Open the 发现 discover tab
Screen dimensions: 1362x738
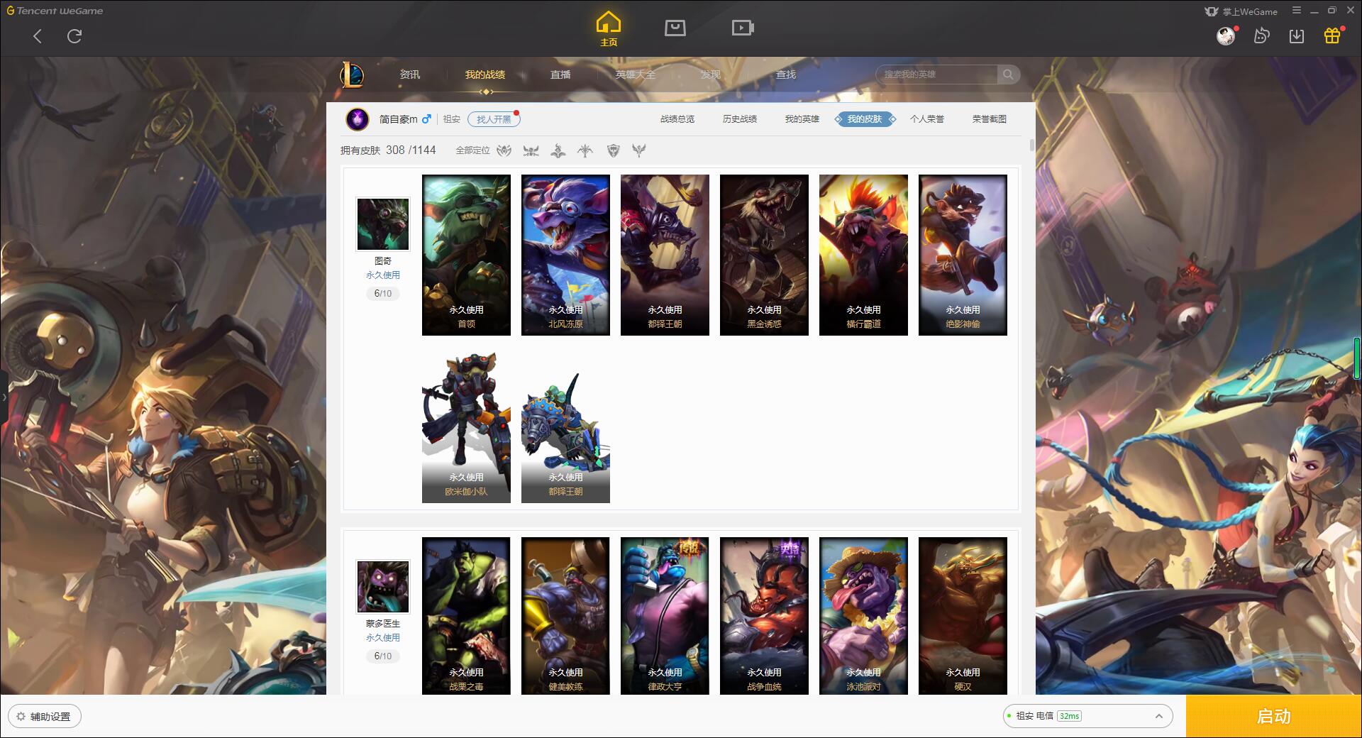click(x=711, y=75)
